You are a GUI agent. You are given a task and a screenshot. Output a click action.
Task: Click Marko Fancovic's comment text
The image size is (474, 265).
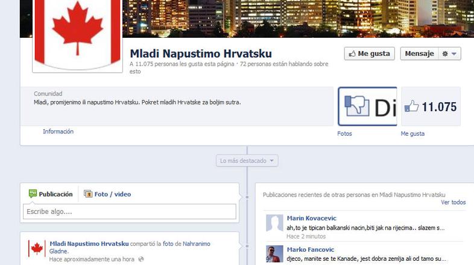[366, 258]
